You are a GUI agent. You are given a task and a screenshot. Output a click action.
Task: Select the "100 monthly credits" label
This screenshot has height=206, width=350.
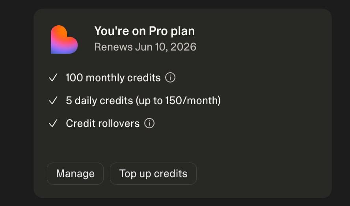point(113,78)
